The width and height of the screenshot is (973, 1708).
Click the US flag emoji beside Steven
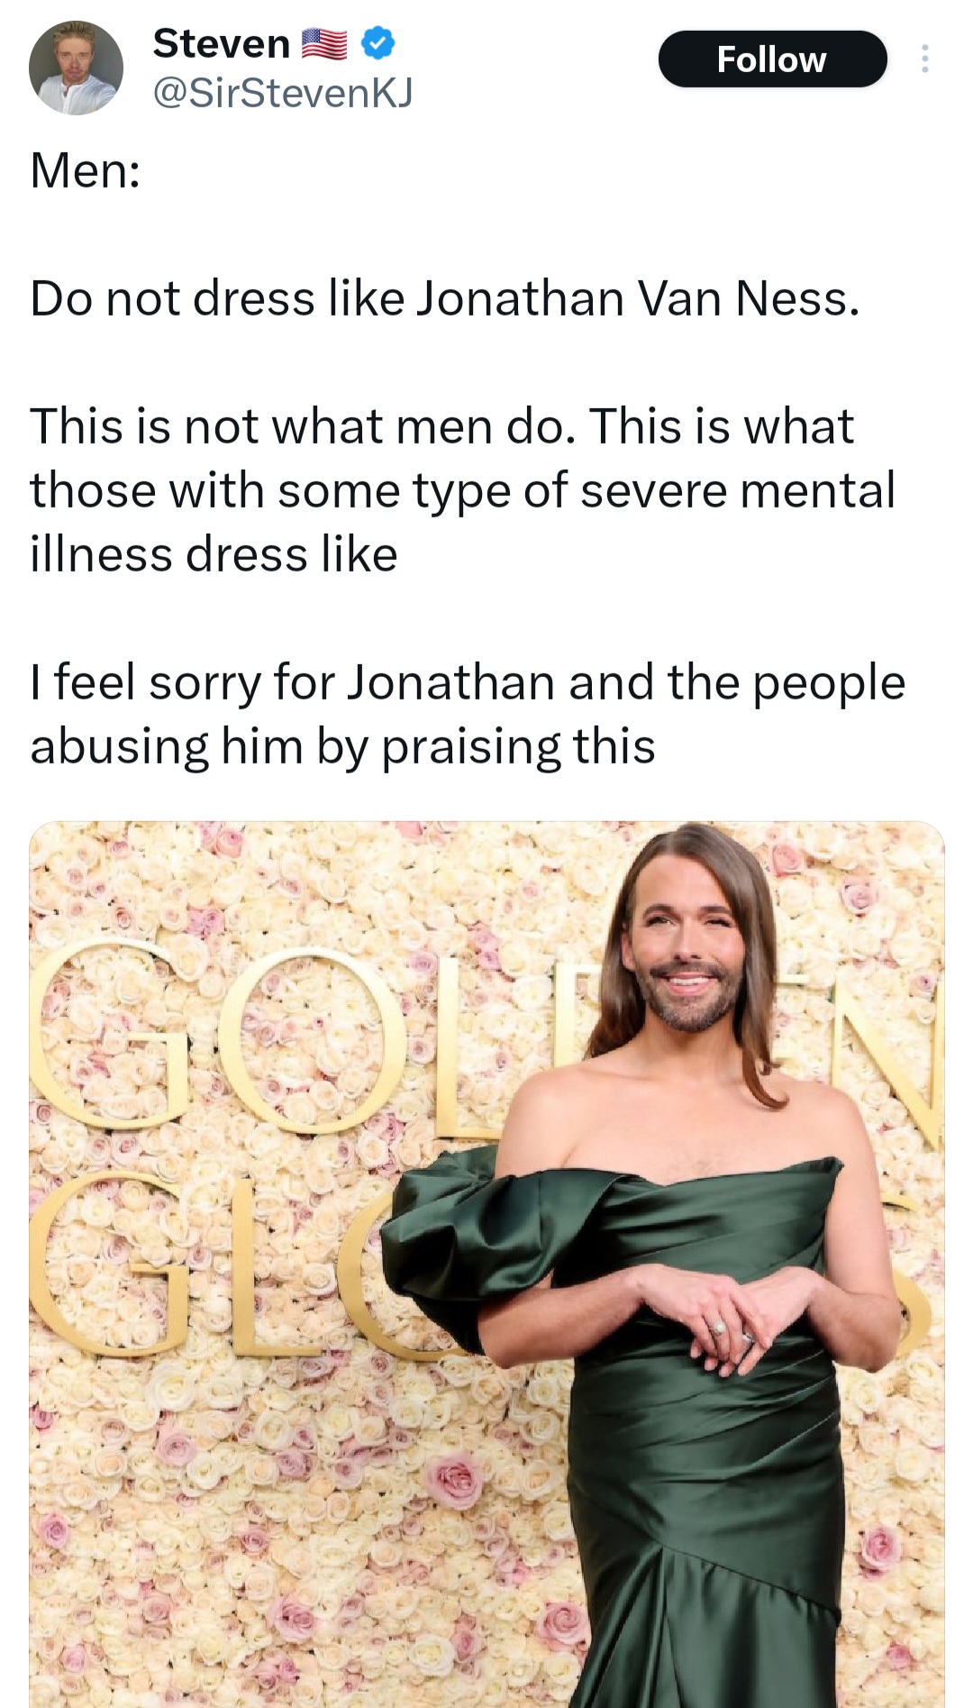coord(323,44)
